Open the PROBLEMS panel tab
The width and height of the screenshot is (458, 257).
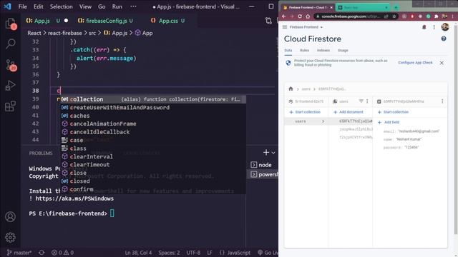point(41,153)
